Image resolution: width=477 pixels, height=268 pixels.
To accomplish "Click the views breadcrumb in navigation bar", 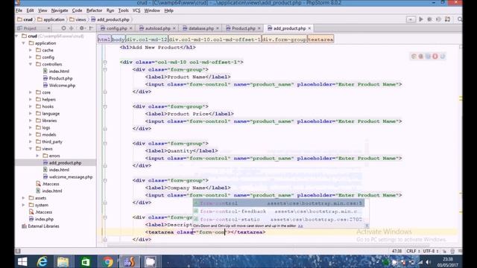I will pos(78,19).
